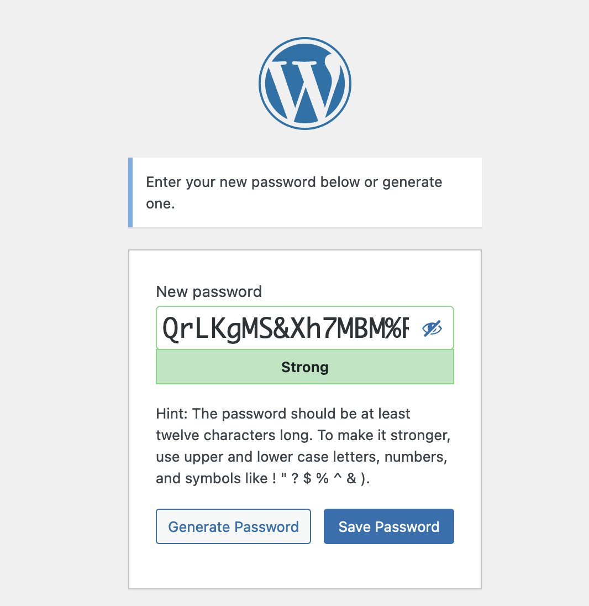Click the "Generate Password" outlined button label

[x=233, y=526]
